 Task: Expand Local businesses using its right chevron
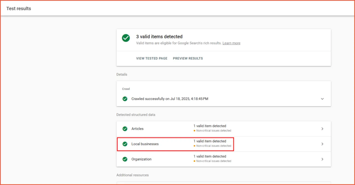(322, 144)
